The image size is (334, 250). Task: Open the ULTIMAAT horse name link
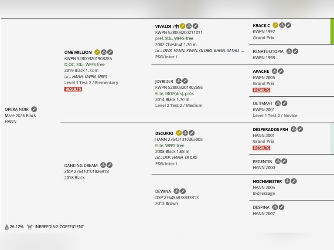click(x=262, y=103)
